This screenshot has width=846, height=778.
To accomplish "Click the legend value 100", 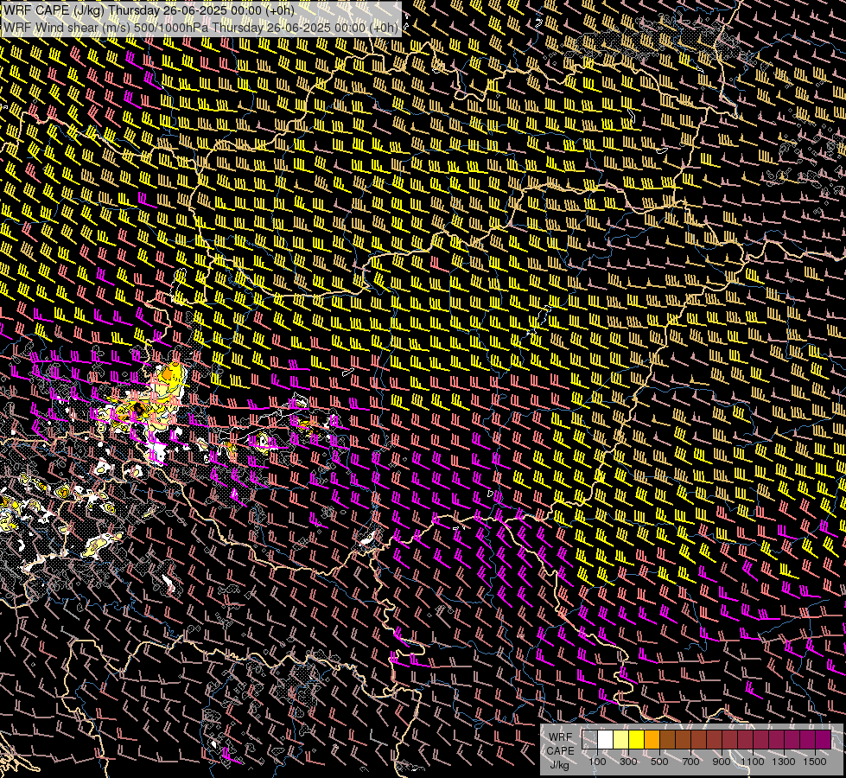I will [597, 762].
